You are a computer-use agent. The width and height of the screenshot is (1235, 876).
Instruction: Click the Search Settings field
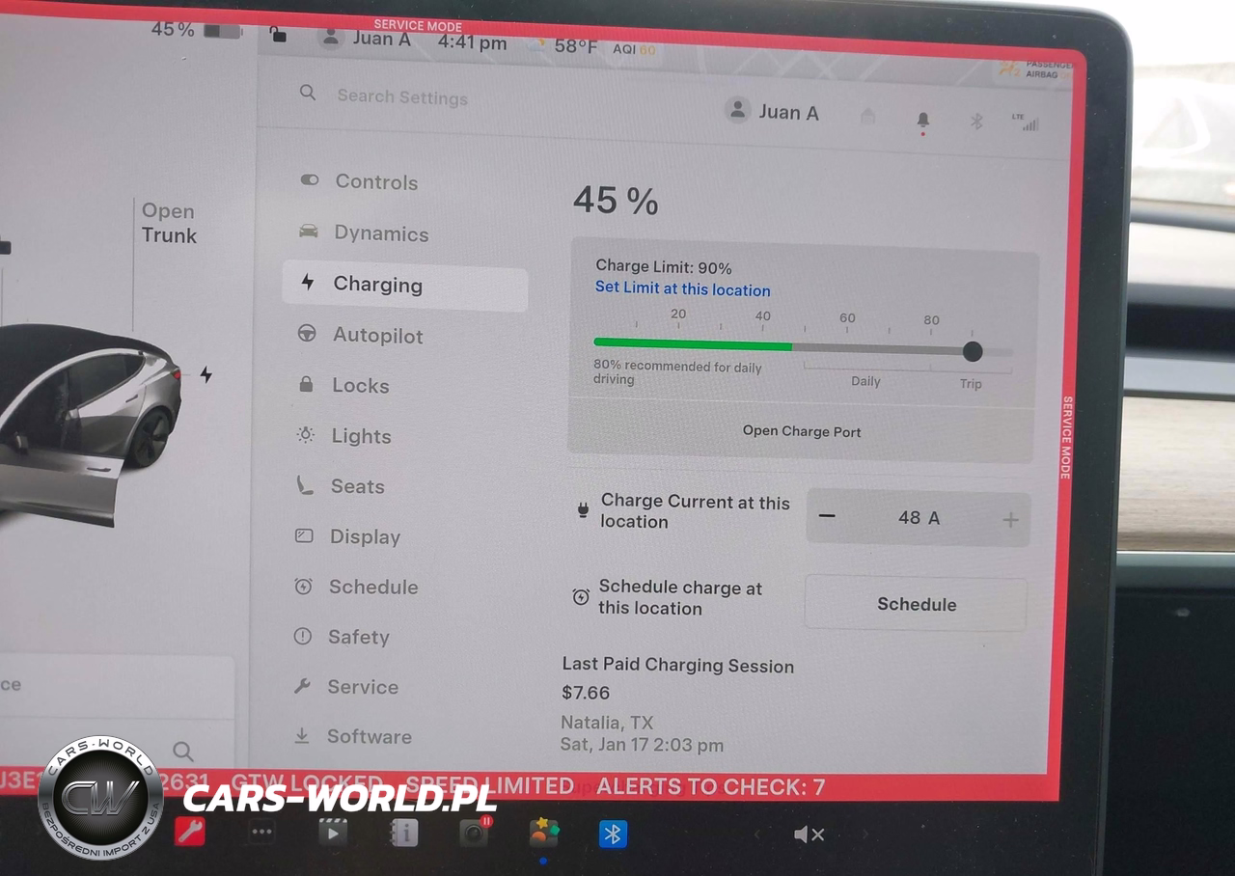(x=401, y=97)
